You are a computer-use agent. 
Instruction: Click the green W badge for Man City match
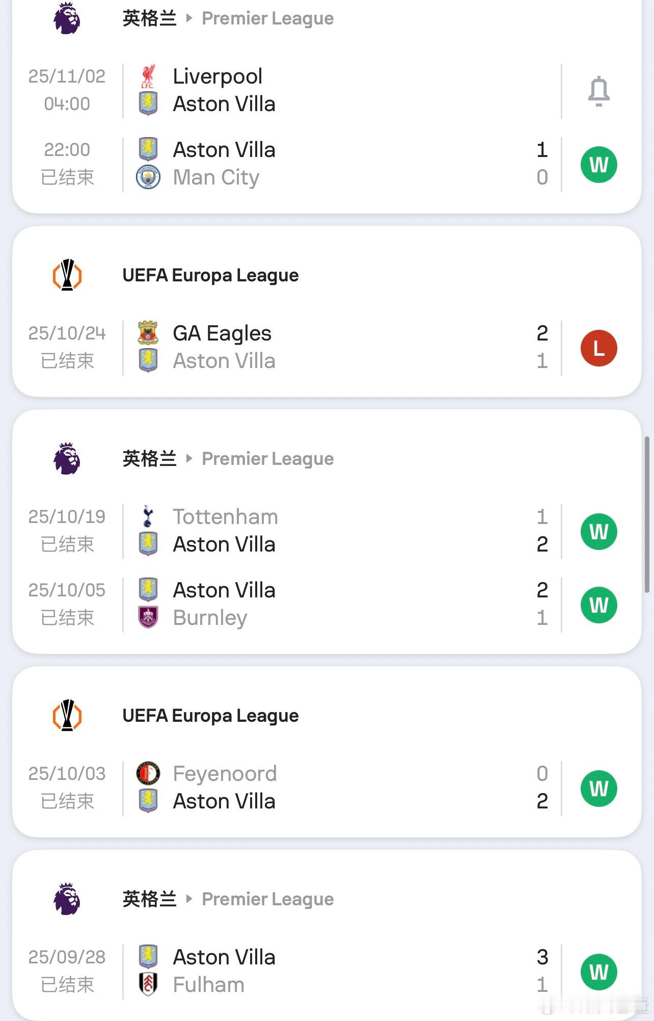pyautogui.click(x=598, y=165)
